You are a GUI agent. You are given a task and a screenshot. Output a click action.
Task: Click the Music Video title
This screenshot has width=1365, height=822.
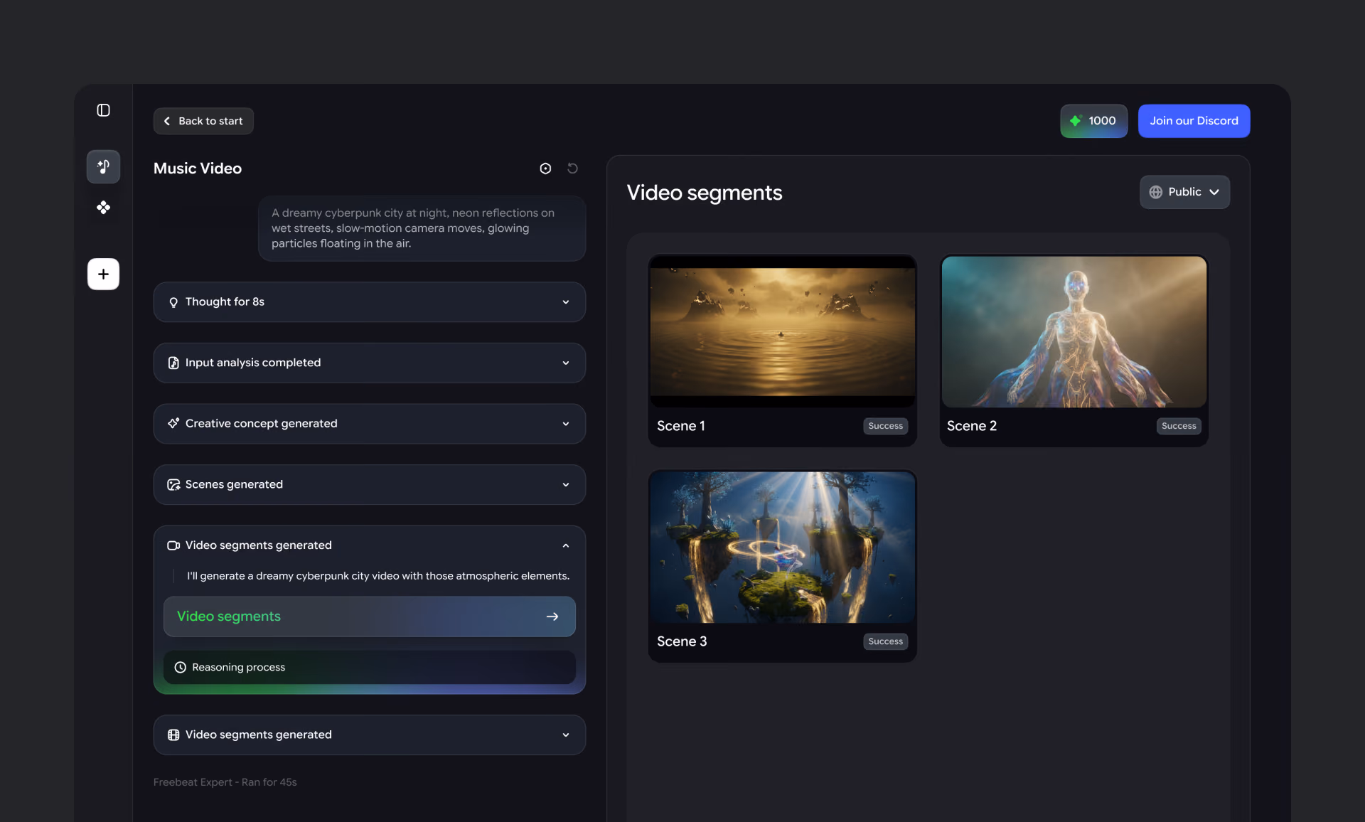(198, 169)
